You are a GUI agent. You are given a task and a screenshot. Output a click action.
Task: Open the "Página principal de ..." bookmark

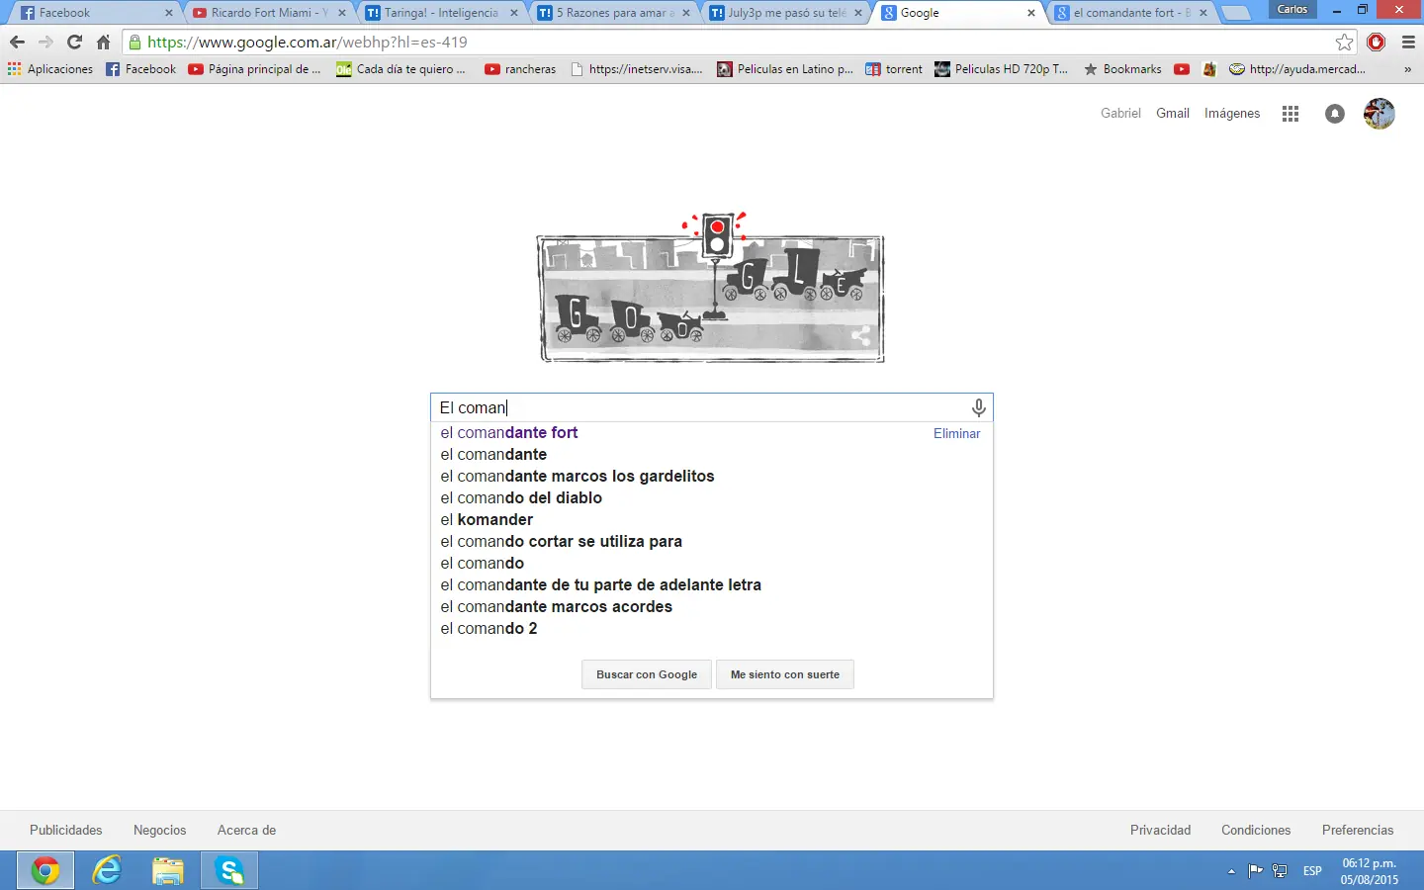coord(254,69)
